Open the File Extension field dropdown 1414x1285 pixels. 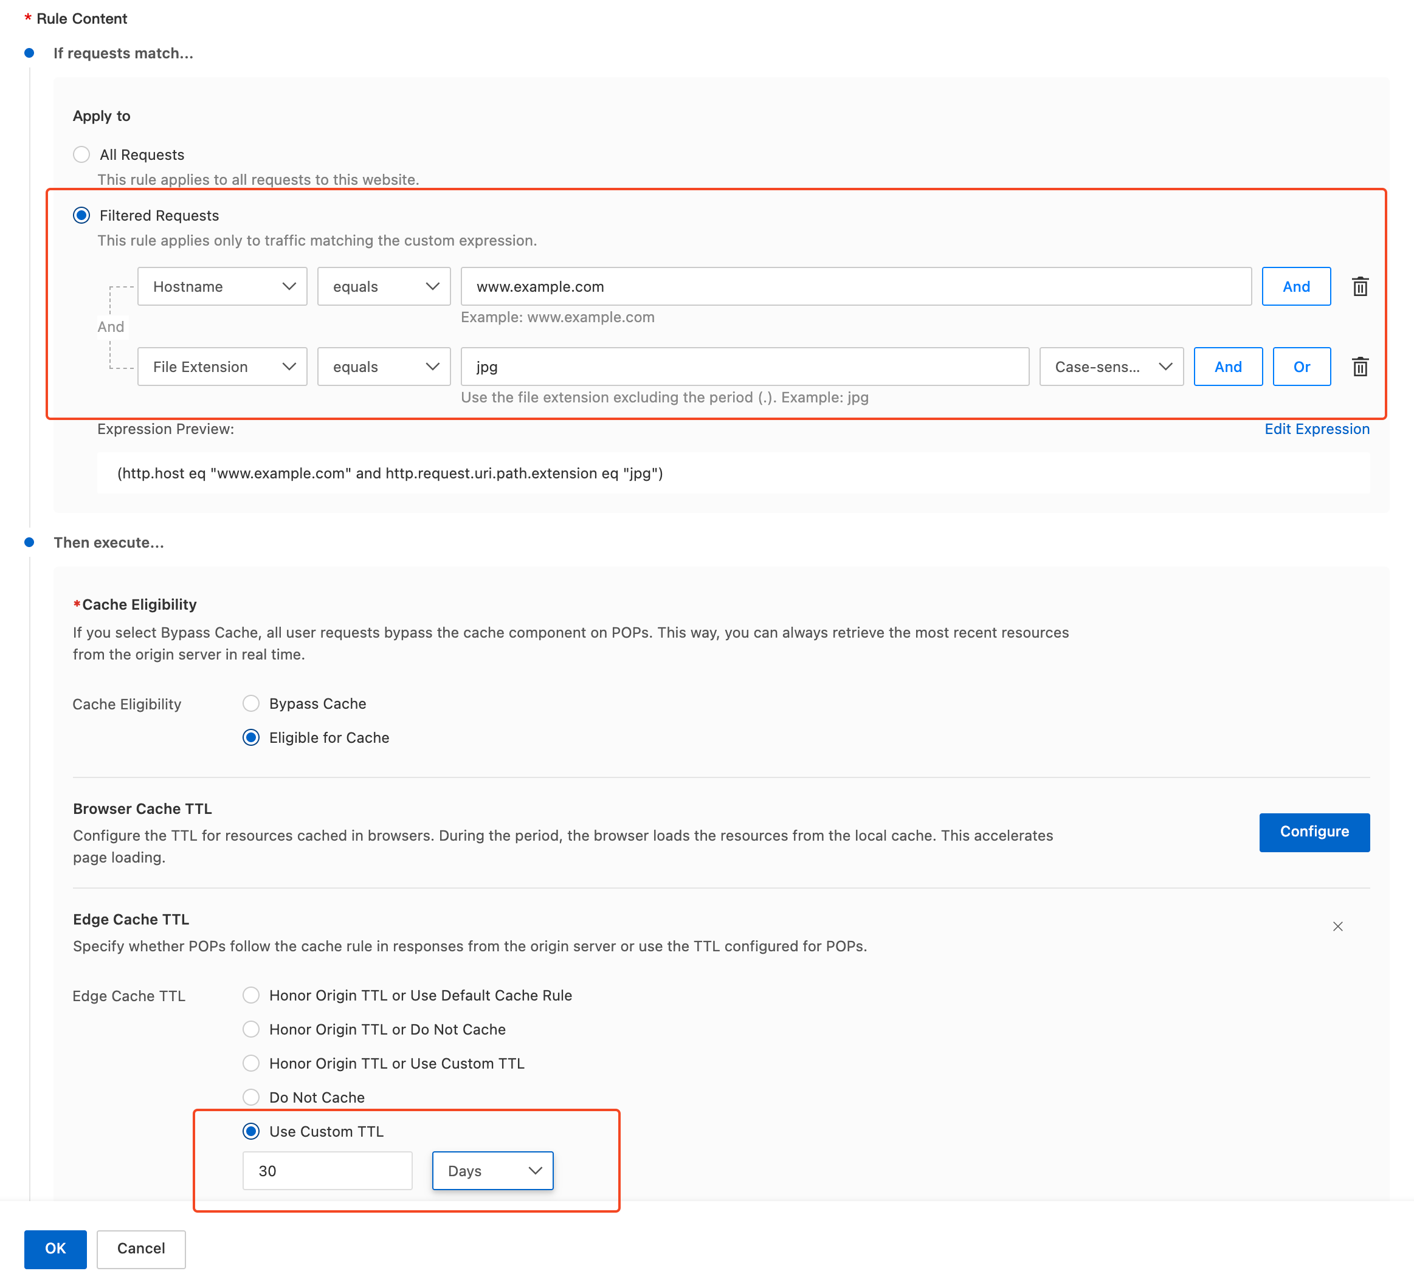pyautogui.click(x=222, y=367)
